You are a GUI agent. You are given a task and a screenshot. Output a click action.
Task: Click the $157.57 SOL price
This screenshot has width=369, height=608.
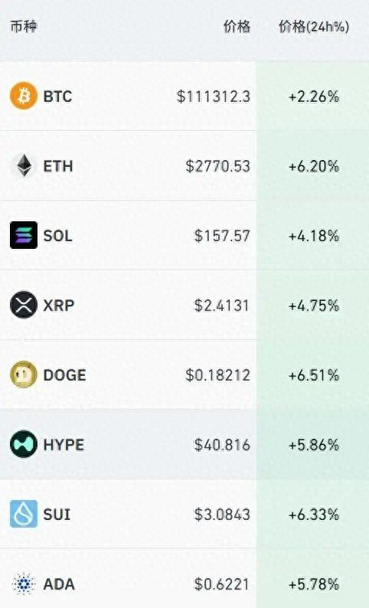(x=222, y=235)
